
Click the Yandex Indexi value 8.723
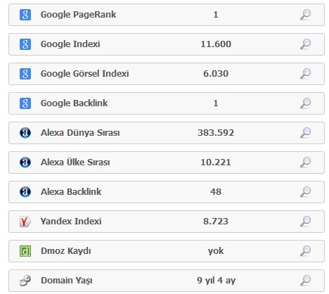click(216, 222)
